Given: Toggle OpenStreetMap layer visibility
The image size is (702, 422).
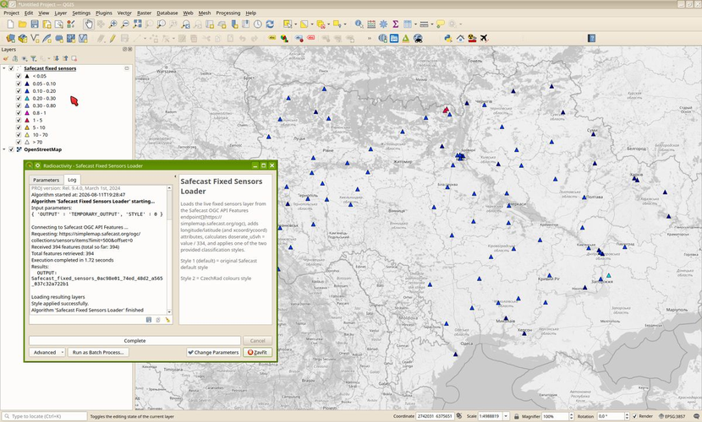Looking at the screenshot, I should (x=12, y=149).
